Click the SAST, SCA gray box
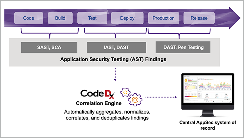 point(49,47)
